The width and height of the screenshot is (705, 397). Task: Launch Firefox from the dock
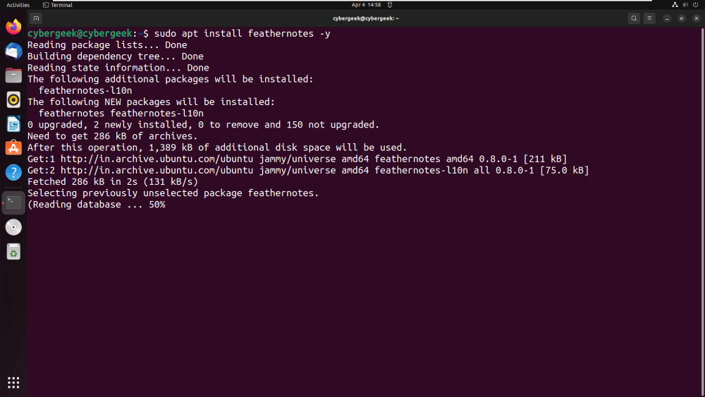click(13, 28)
